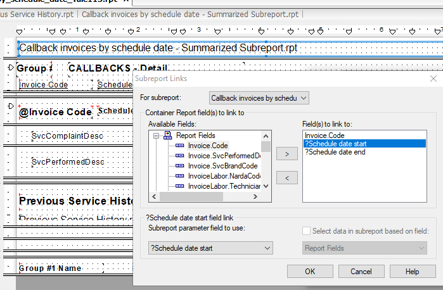Select InvoiceLabor.NardaCode in Available Fields
The width and height of the screenshot is (443, 290).
coord(224,176)
